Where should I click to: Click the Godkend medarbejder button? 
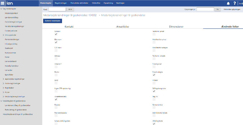click(53, 21)
